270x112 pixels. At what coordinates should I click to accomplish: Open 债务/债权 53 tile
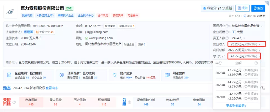point(172,102)
